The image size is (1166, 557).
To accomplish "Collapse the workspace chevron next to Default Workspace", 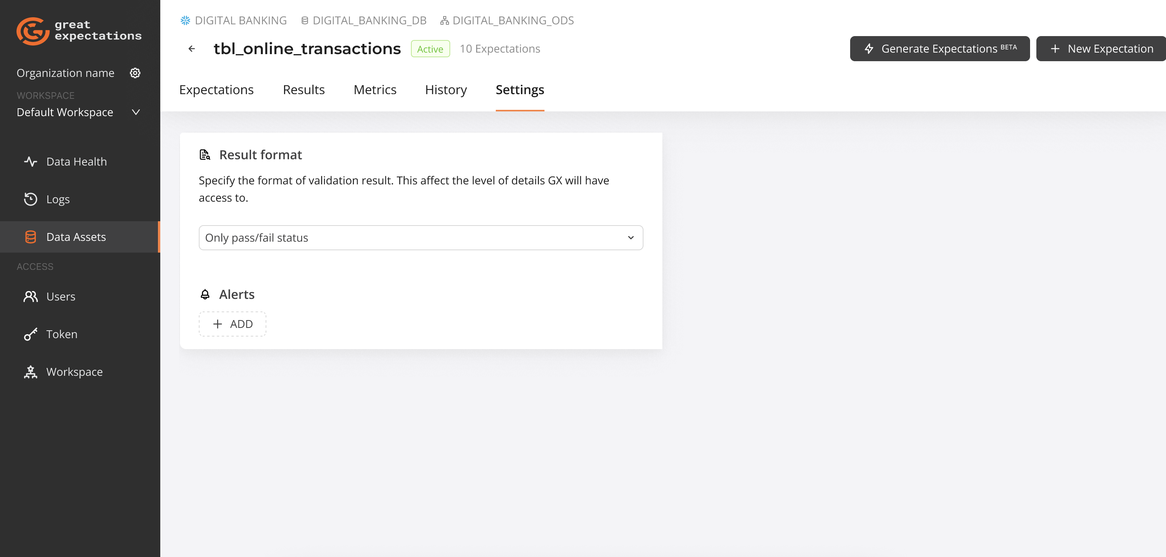I will click(135, 112).
